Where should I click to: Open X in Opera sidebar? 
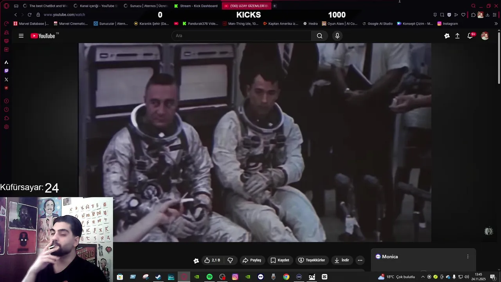6,80
